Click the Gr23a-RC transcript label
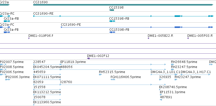 pos(7,14)
